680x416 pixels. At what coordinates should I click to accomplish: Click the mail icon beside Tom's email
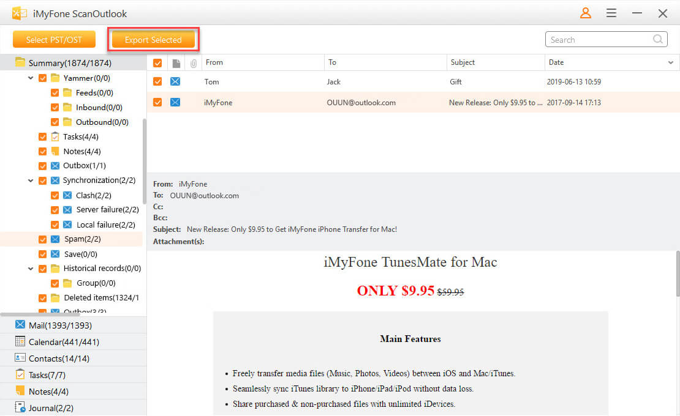tap(175, 82)
